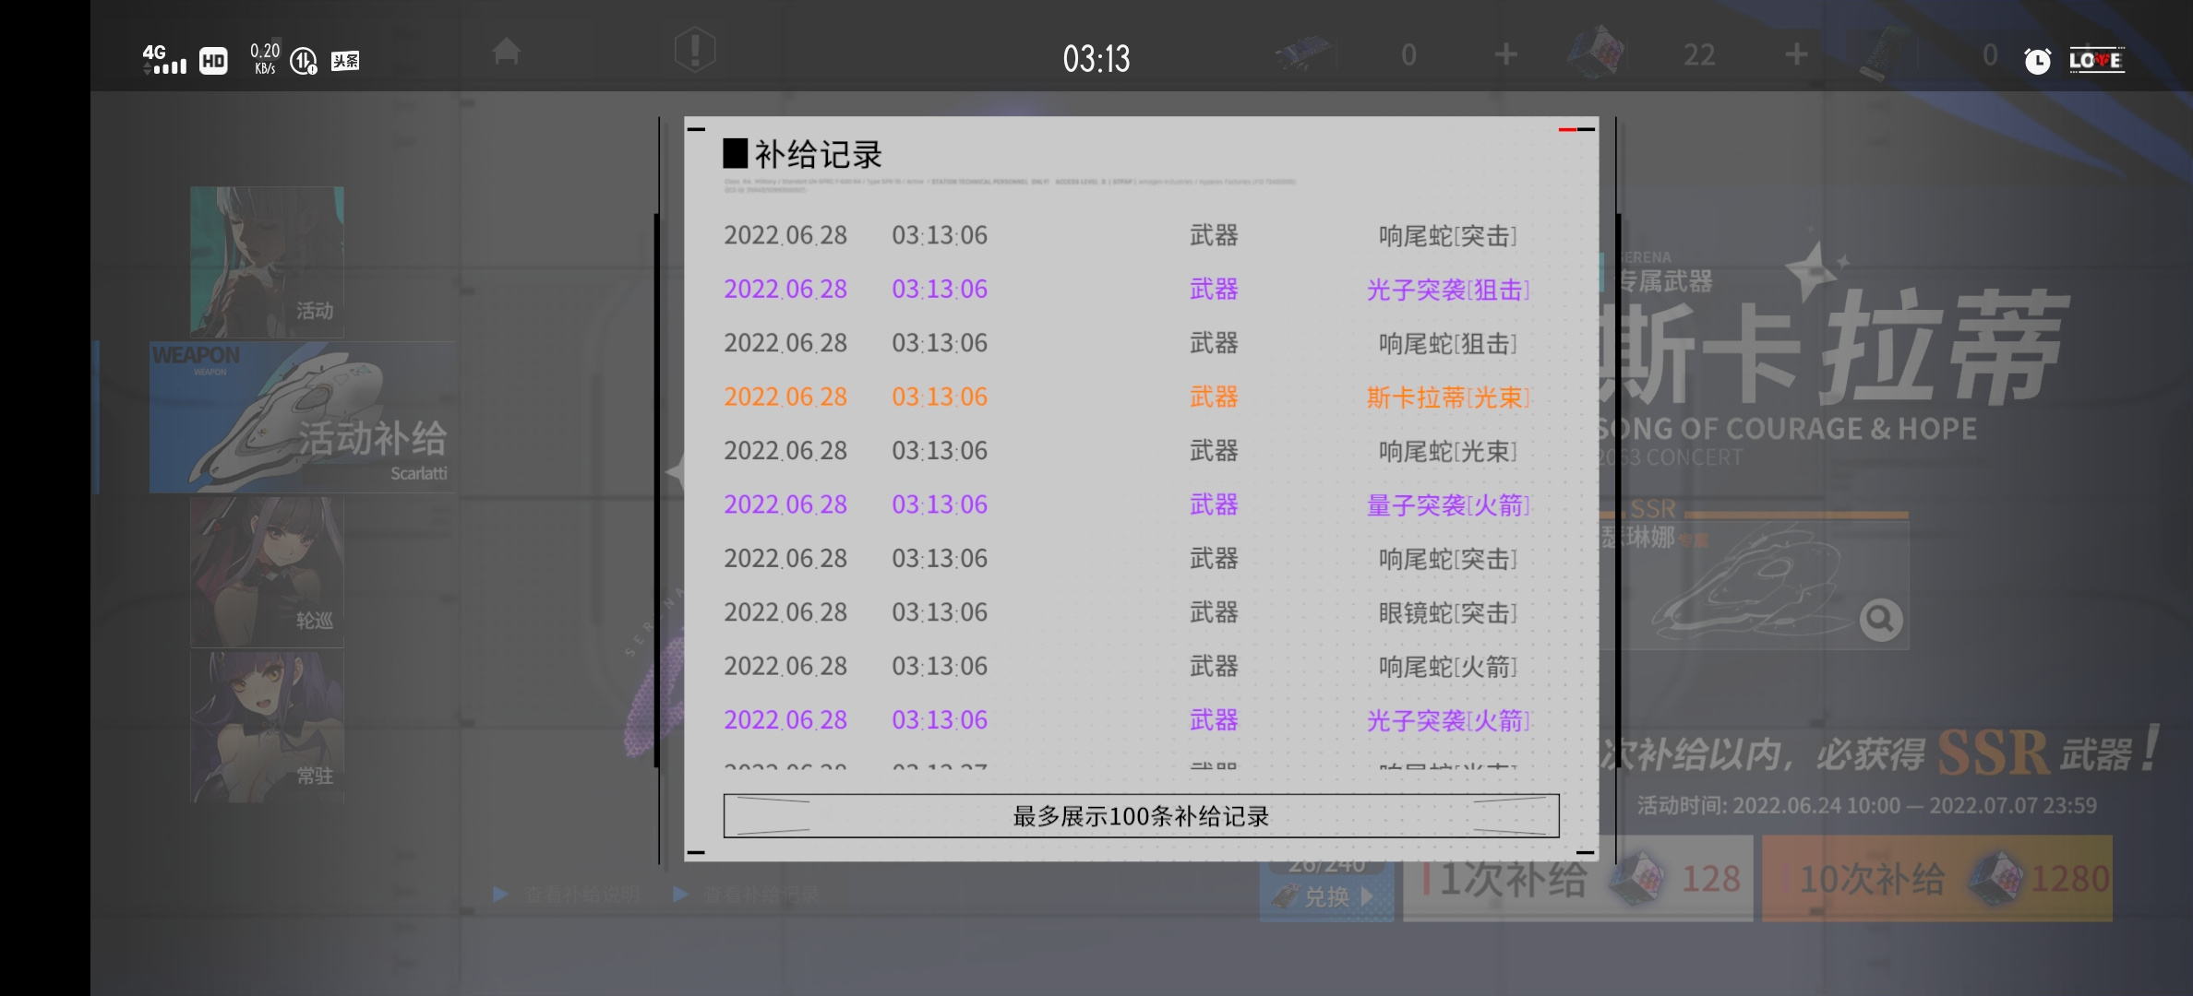Select the 活动补给 Scarlatti weapon tab

[x=302, y=418]
